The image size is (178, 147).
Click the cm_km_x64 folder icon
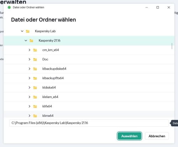[x=35, y=50]
